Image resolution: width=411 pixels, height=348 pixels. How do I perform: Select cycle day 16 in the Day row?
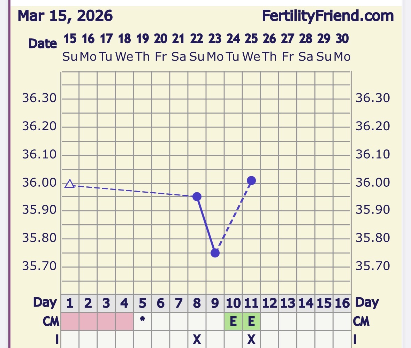coord(342,303)
